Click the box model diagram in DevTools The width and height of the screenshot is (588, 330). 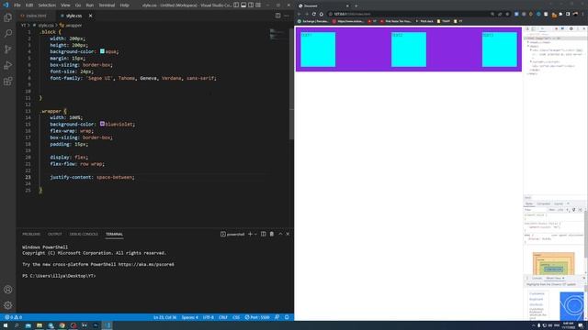553,264
